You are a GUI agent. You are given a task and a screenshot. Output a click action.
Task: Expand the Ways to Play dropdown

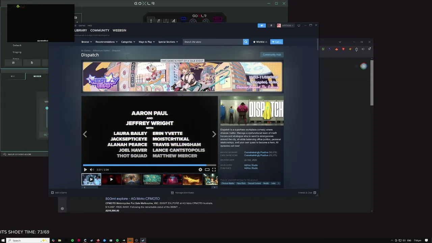[x=146, y=42]
